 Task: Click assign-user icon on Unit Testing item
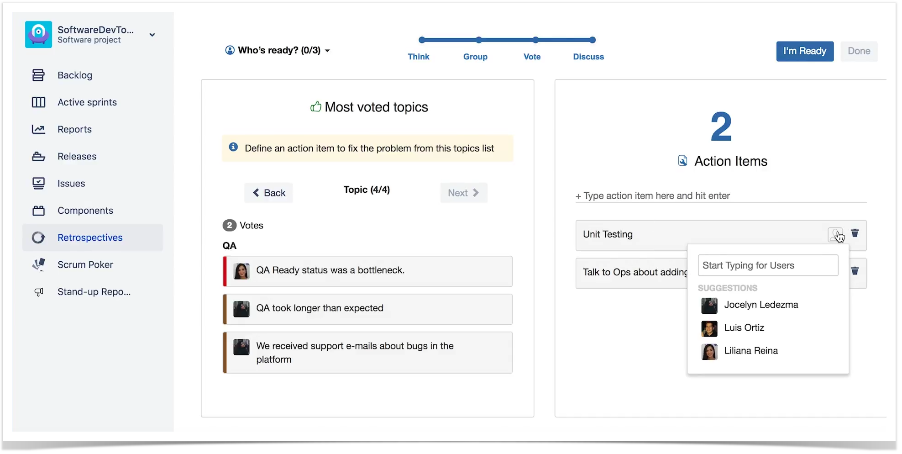835,234
